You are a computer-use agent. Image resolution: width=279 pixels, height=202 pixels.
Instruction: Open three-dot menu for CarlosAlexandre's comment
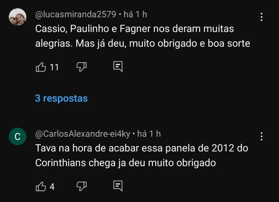click(261, 136)
